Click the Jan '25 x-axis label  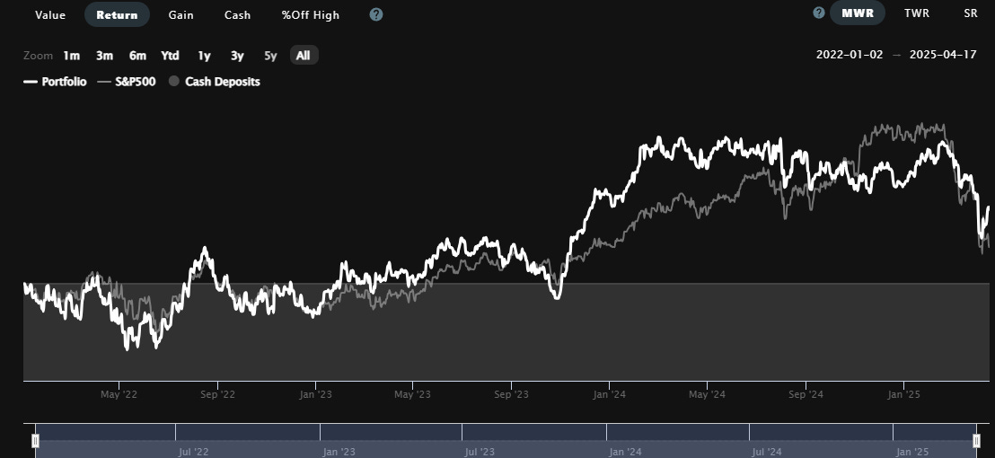tap(903, 394)
